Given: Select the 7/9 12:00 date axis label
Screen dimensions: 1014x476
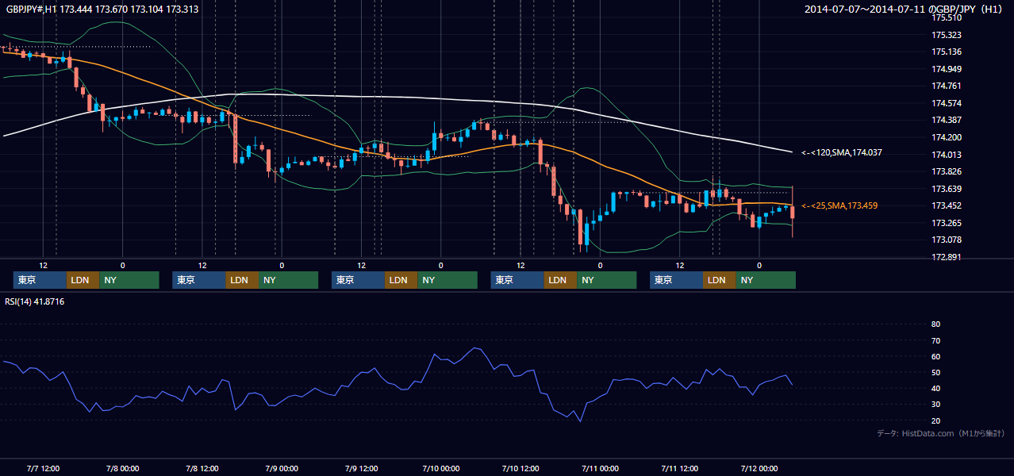Looking at the screenshot, I should tap(361, 468).
